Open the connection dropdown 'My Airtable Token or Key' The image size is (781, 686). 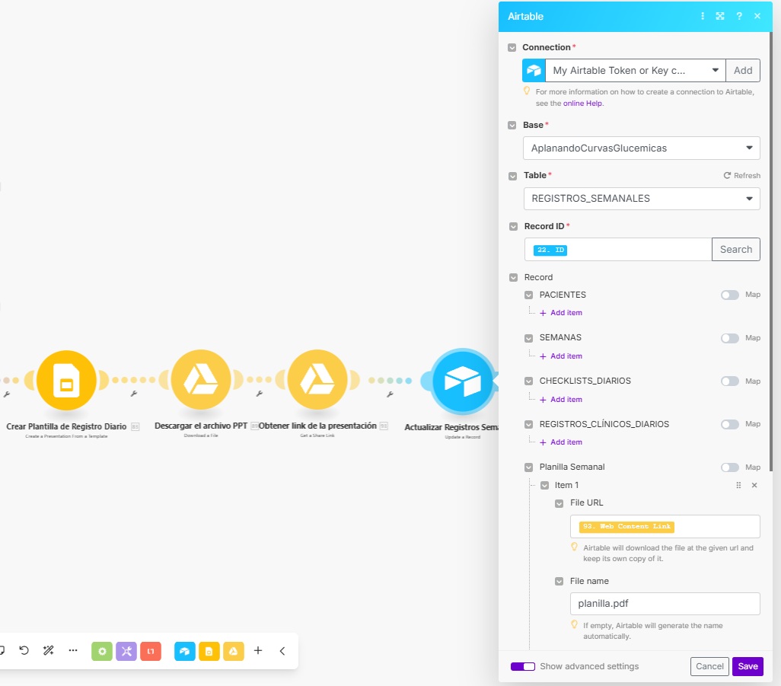tap(636, 70)
